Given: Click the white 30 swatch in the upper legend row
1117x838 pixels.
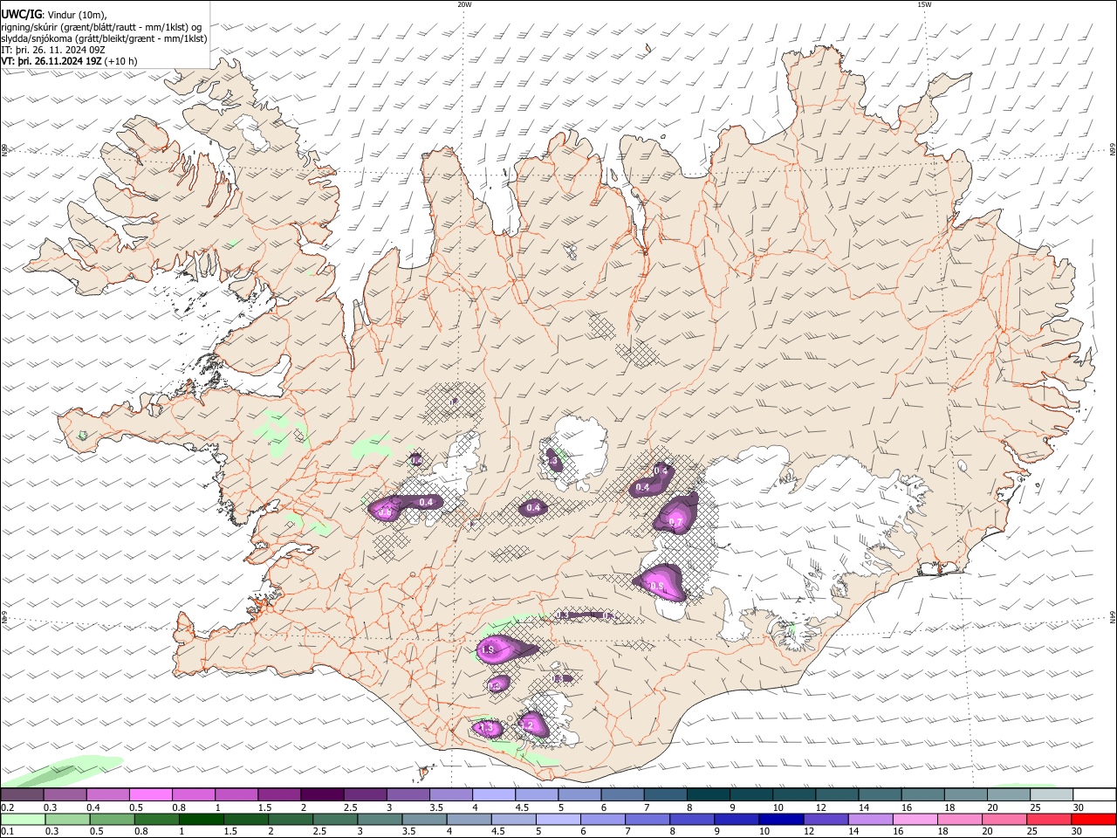Looking at the screenshot, I should (1094, 794).
